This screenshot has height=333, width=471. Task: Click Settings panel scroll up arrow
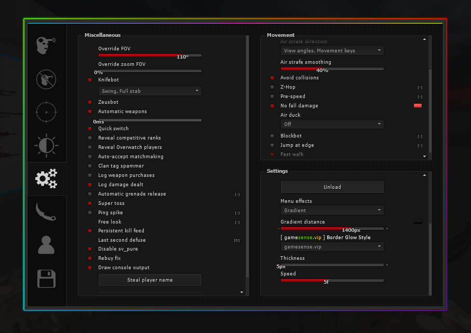pos(424,175)
